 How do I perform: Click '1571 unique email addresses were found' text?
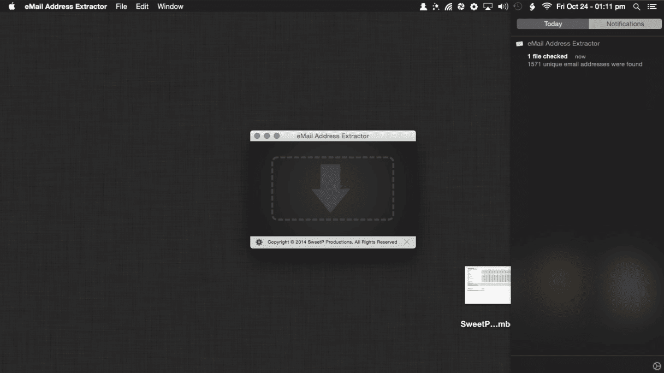(585, 64)
